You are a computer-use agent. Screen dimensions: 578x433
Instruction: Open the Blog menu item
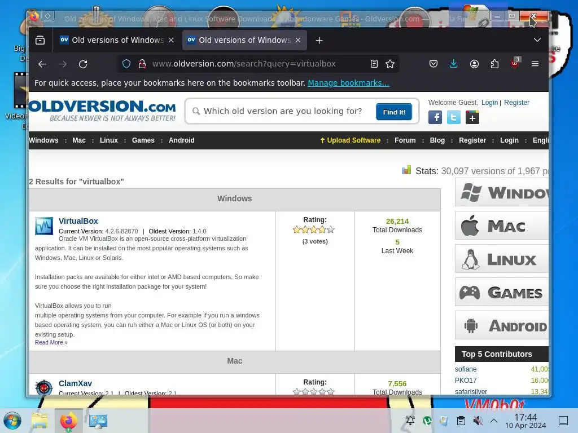437,140
